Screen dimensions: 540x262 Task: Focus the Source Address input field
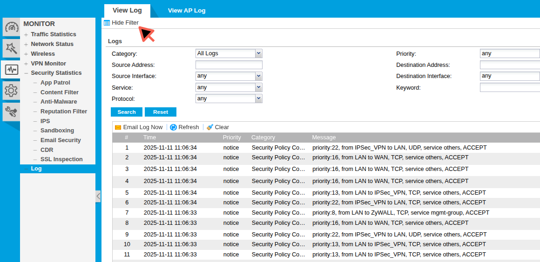pyautogui.click(x=229, y=65)
